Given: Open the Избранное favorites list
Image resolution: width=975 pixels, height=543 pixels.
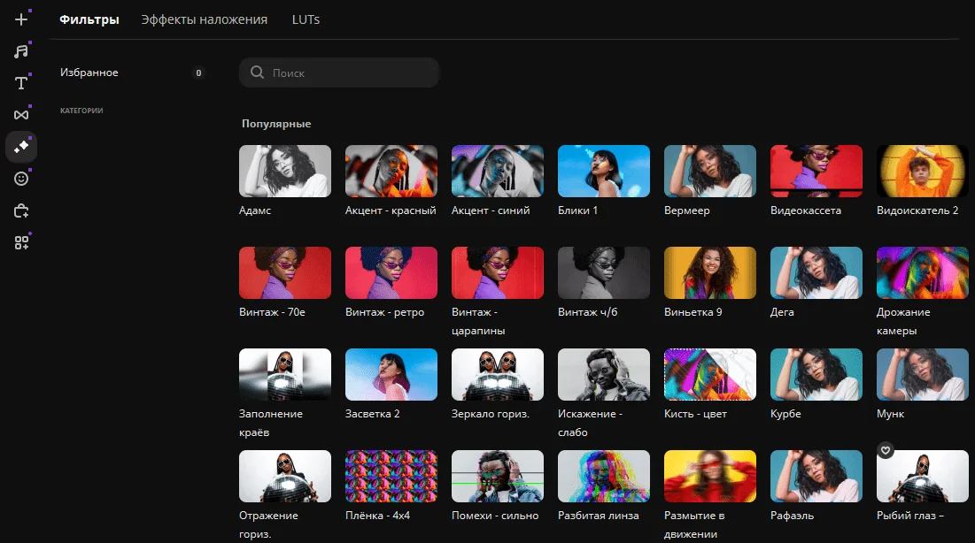Looking at the screenshot, I should [x=89, y=73].
